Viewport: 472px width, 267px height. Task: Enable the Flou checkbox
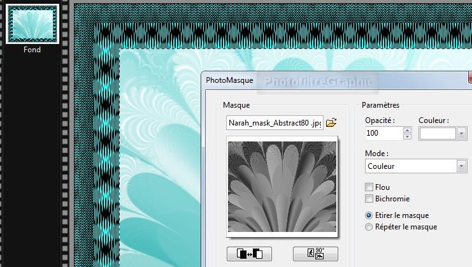[x=369, y=187]
